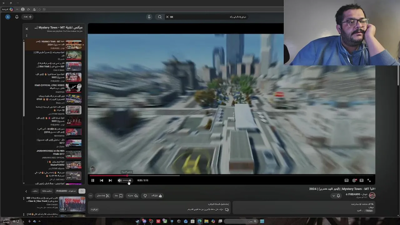
Task: Dislike the video with the thumbs-down button
Action: (145, 196)
